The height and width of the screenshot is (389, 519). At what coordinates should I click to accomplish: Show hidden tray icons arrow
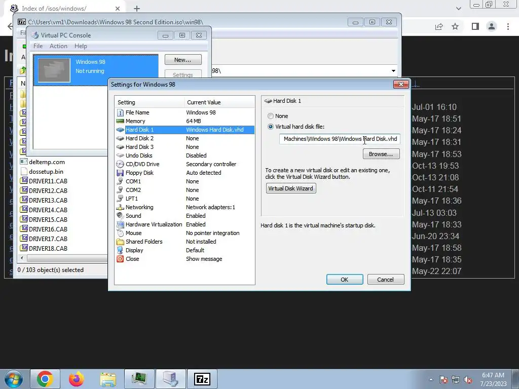tap(431, 379)
